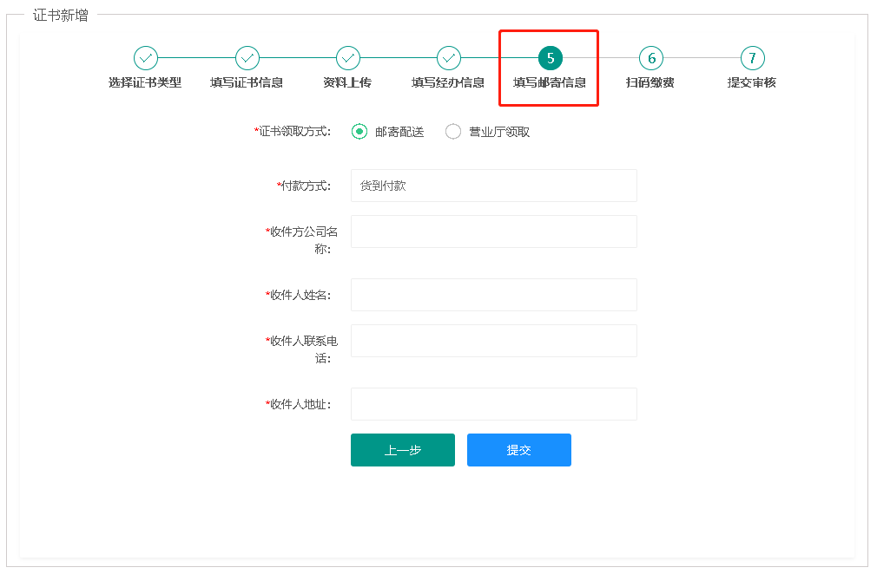Screen dimensions: 877x574
Task: Click step 1 checkmark circle icon
Action: tap(145, 58)
